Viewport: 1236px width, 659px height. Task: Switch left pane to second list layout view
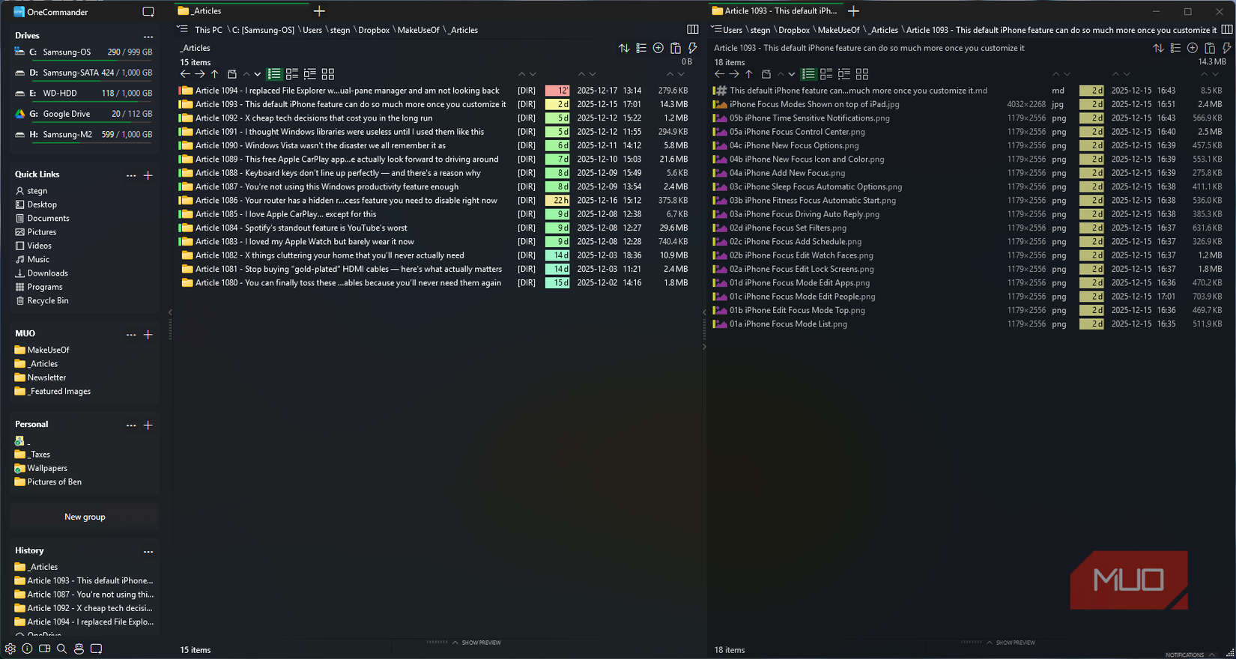pos(292,74)
